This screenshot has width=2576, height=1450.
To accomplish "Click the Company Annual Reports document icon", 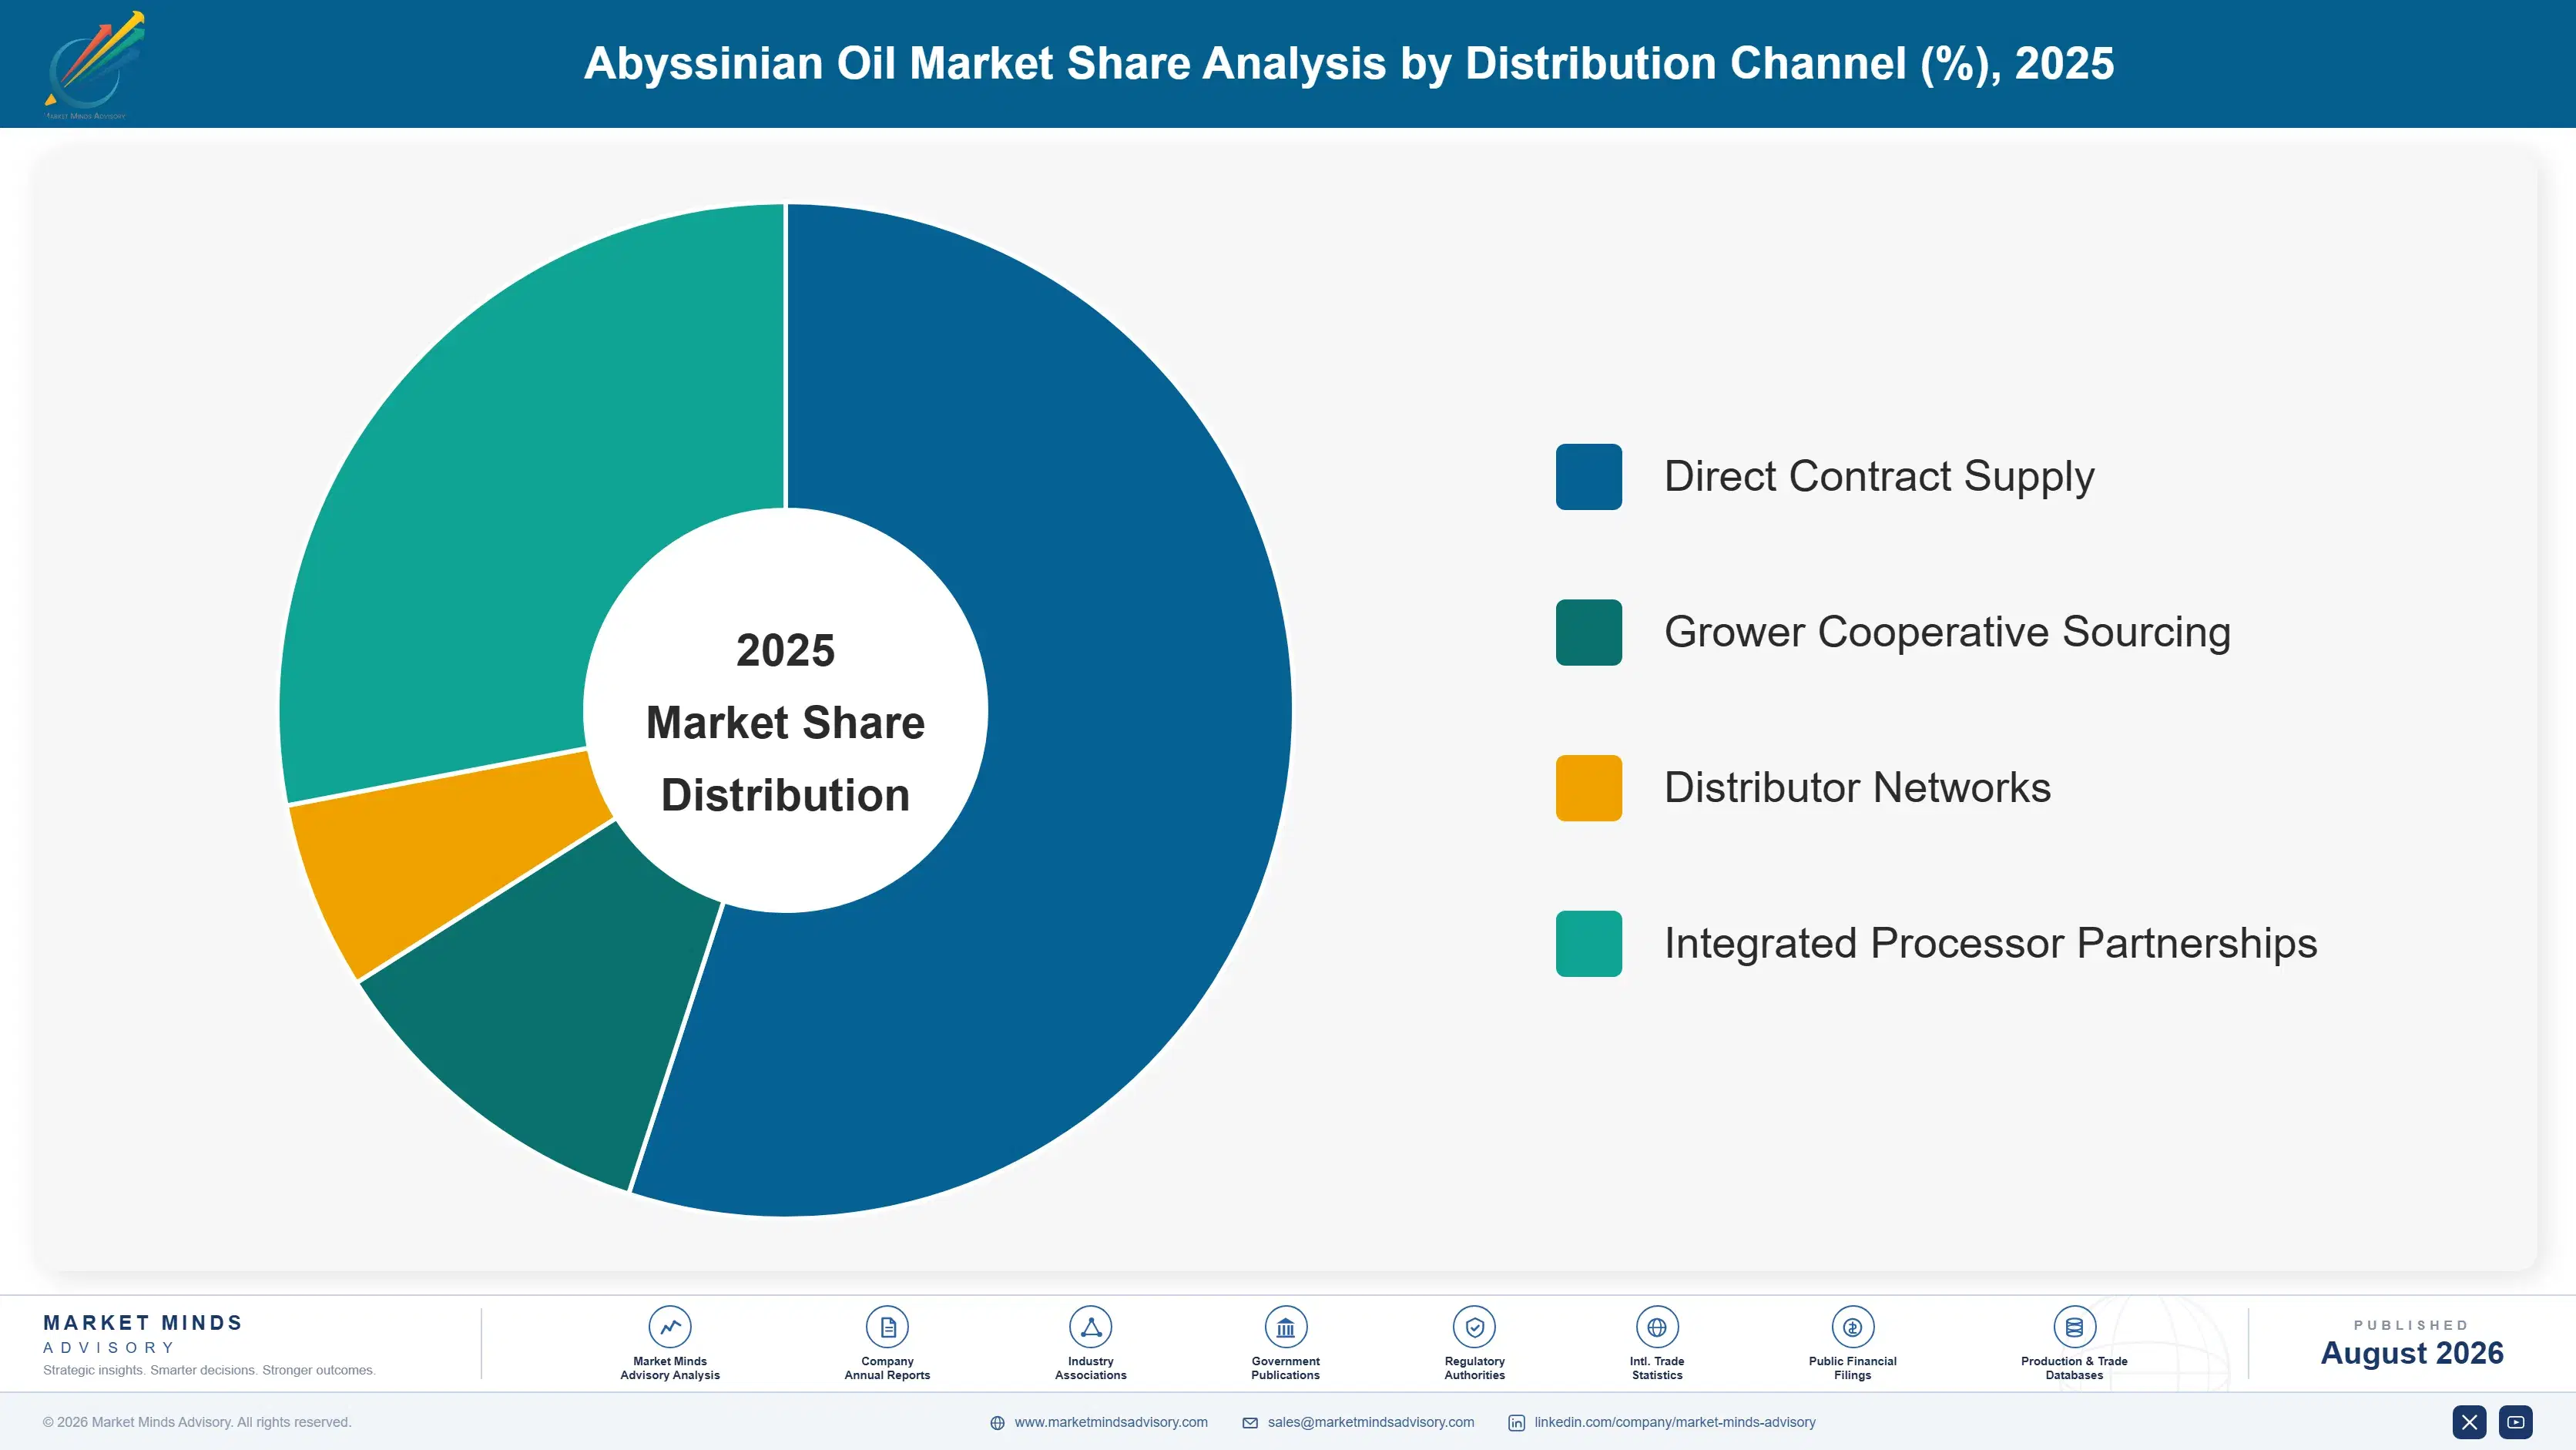I will pos(887,1327).
